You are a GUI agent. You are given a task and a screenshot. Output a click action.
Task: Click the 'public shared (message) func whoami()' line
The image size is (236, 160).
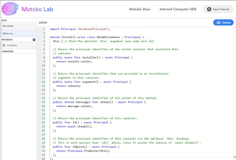click(99, 102)
